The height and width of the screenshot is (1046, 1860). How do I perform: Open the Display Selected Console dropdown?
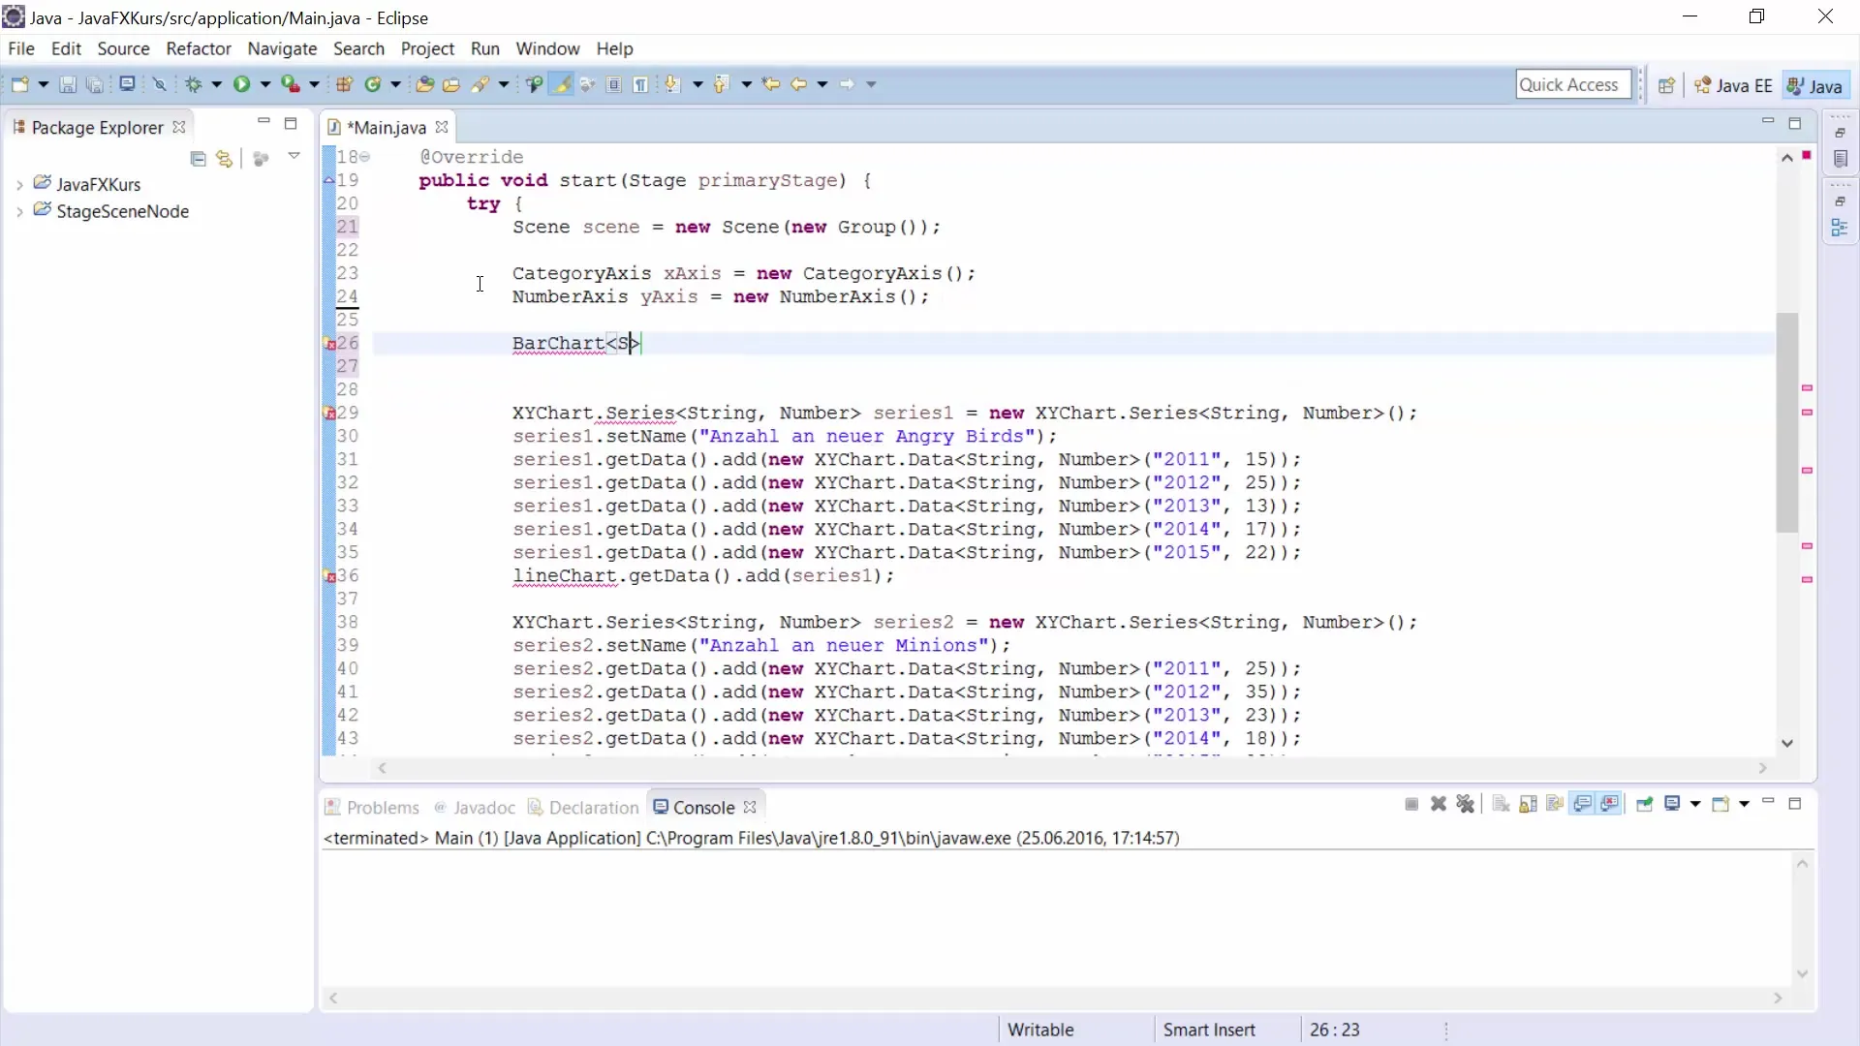(1695, 804)
